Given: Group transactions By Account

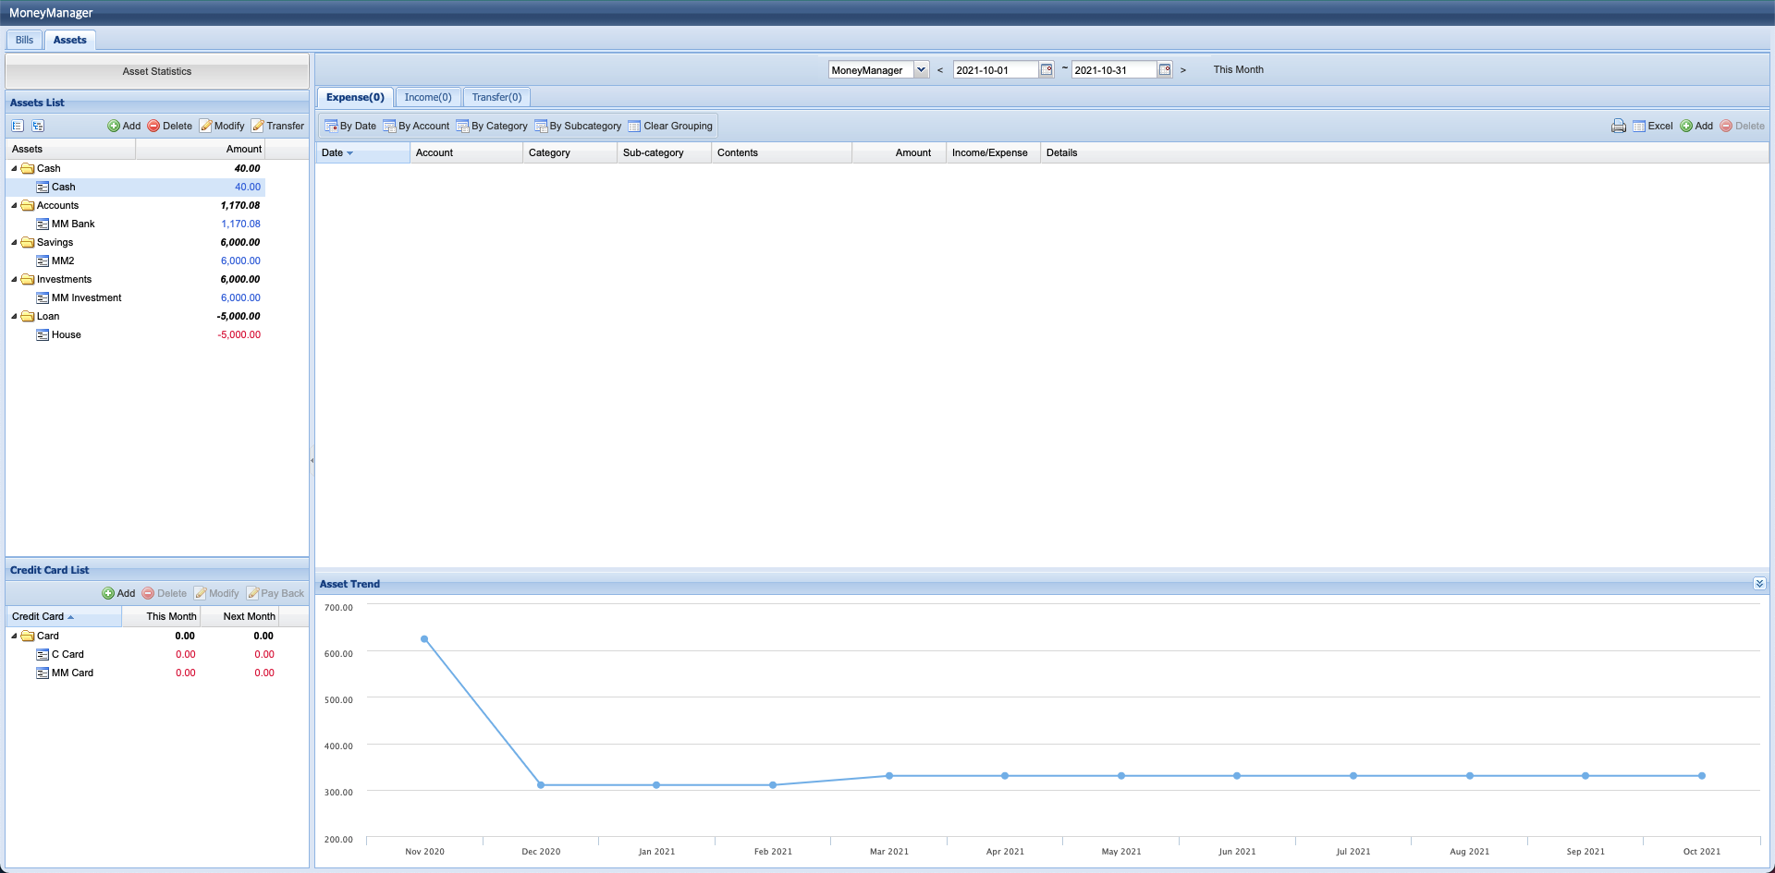Looking at the screenshot, I should [416, 126].
